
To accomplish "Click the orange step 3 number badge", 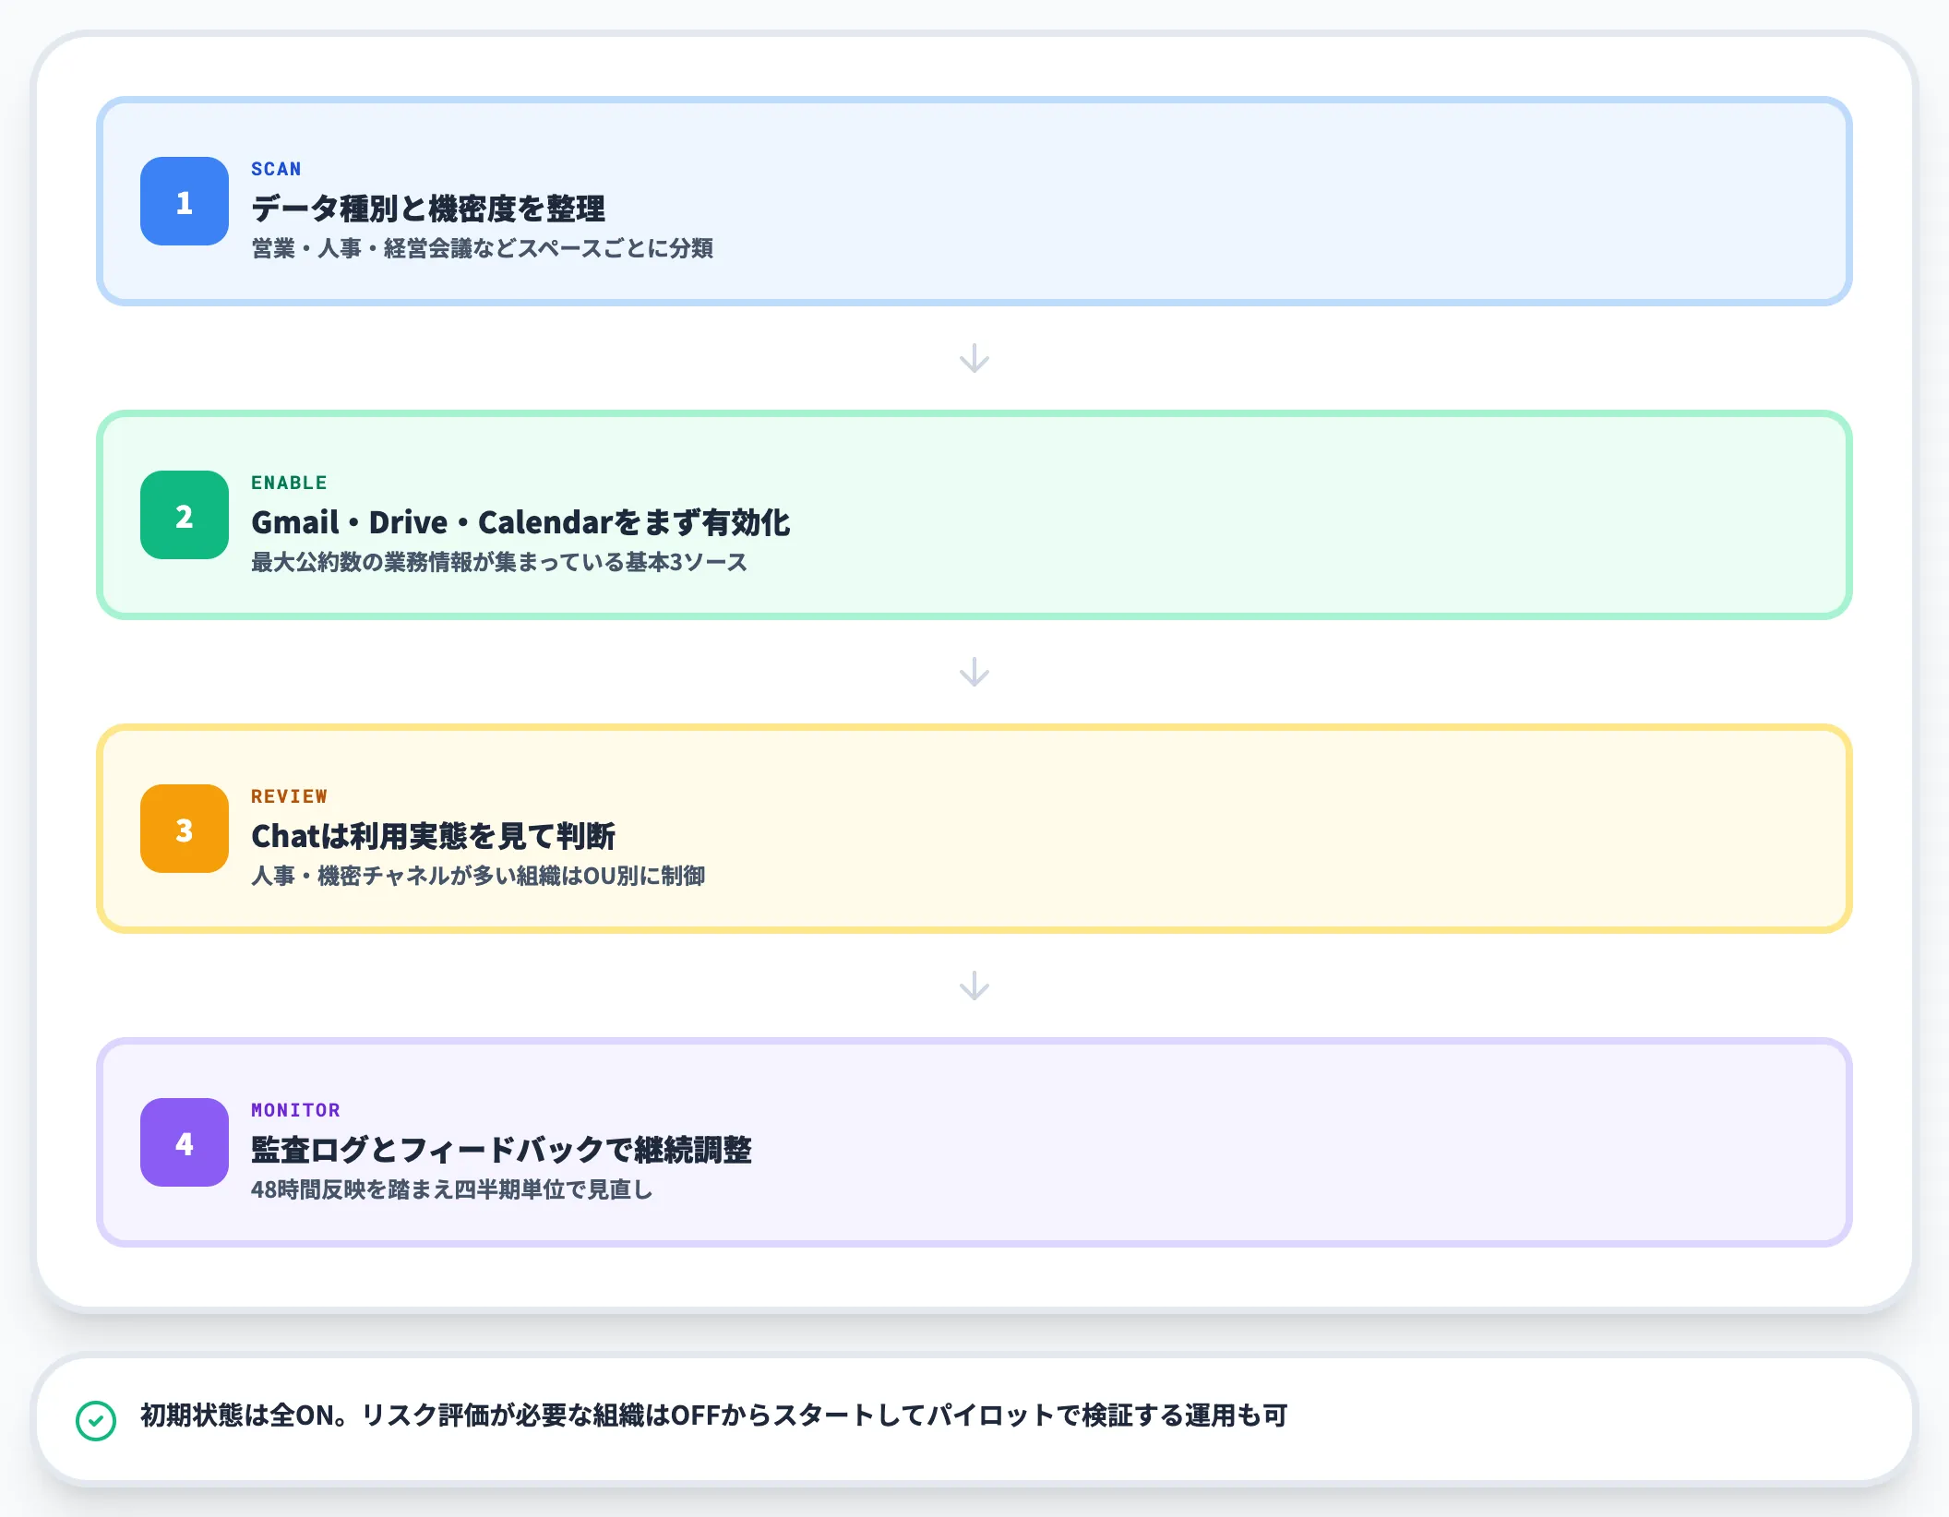I will pyautogui.click(x=183, y=830).
